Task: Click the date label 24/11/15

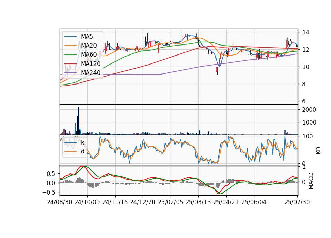Action: pyautogui.click(x=115, y=202)
